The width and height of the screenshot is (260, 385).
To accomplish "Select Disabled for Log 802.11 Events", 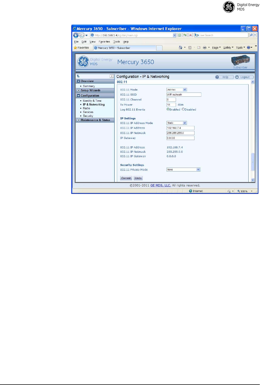I will tap(183, 109).
